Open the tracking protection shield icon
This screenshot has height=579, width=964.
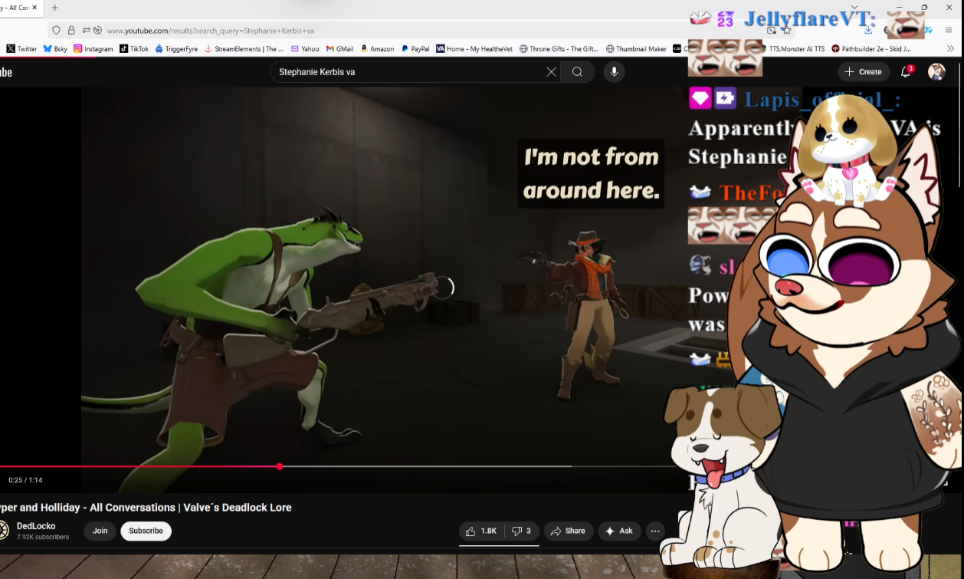point(56,31)
